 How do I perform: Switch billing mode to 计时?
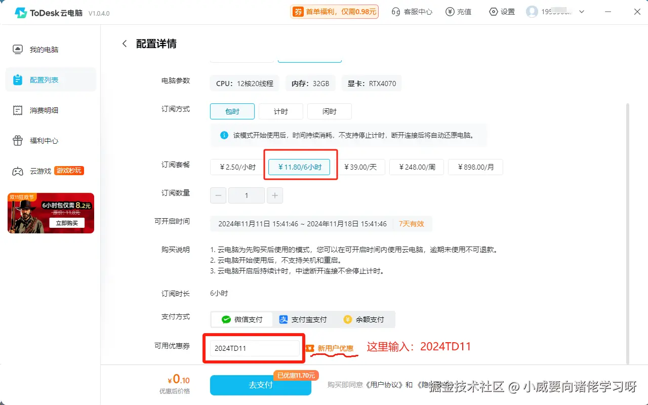pos(281,111)
